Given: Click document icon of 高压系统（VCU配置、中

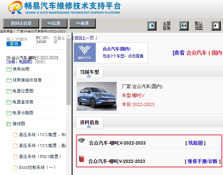Looking at the screenshot, I should (x=15, y=135).
